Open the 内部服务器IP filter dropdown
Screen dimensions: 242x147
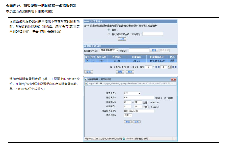(109, 50)
